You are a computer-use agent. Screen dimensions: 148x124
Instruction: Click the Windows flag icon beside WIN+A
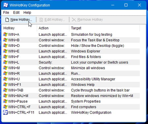tap(5, 34)
